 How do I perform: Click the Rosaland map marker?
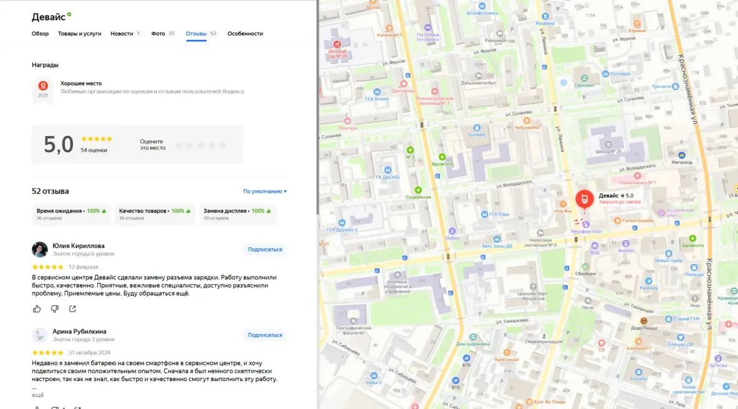click(x=545, y=16)
